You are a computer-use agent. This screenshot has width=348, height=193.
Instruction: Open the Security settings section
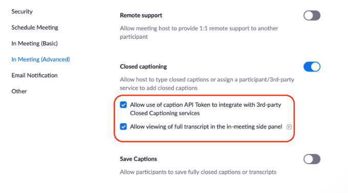(x=22, y=12)
